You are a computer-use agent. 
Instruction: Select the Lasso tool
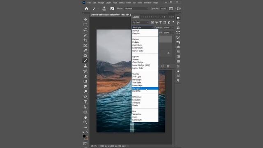tap(85, 30)
